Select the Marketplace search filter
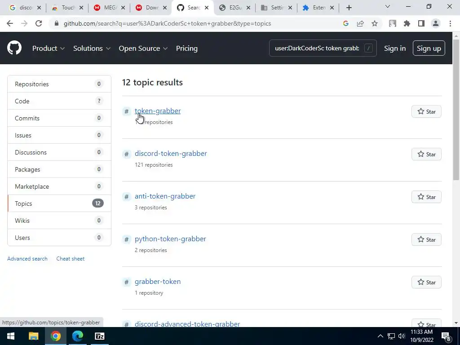This screenshot has height=345, width=460. tap(59, 186)
